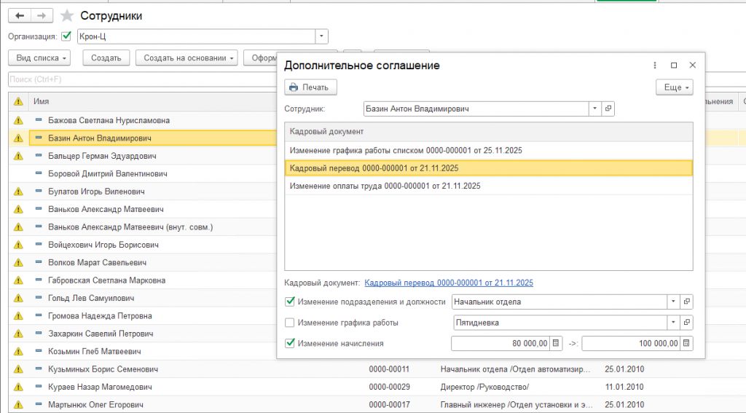Screen dimensions: 746x413
Task: Open calculator icon for 80 000,00 amount
Action: click(x=556, y=343)
